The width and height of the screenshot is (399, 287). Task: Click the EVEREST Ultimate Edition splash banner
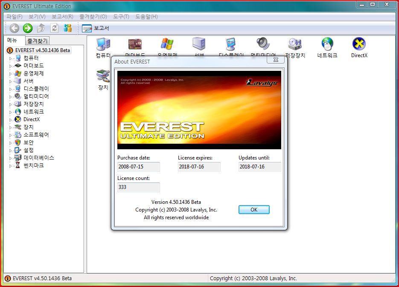199,110
